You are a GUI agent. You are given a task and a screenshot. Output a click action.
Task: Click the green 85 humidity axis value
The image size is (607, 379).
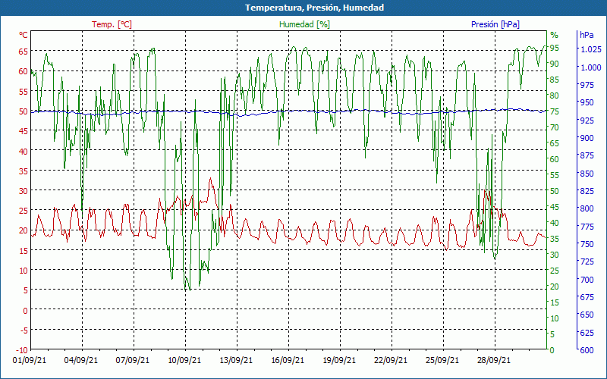click(x=554, y=80)
